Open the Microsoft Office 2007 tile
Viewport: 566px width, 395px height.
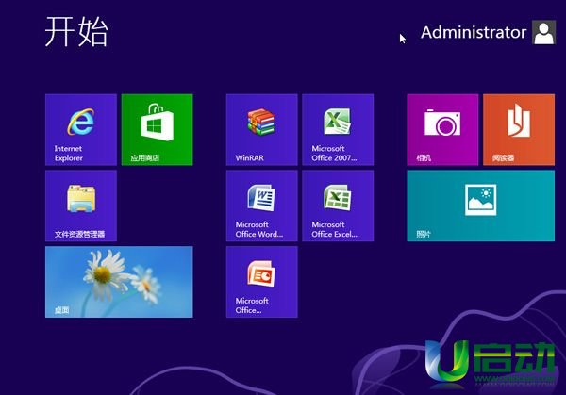click(338, 130)
